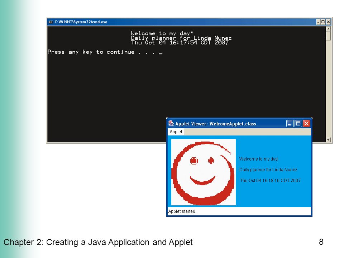The width and height of the screenshot is (344, 258).
Task: Click the cmd.exe scrollbar up arrow
Action: 328,29
